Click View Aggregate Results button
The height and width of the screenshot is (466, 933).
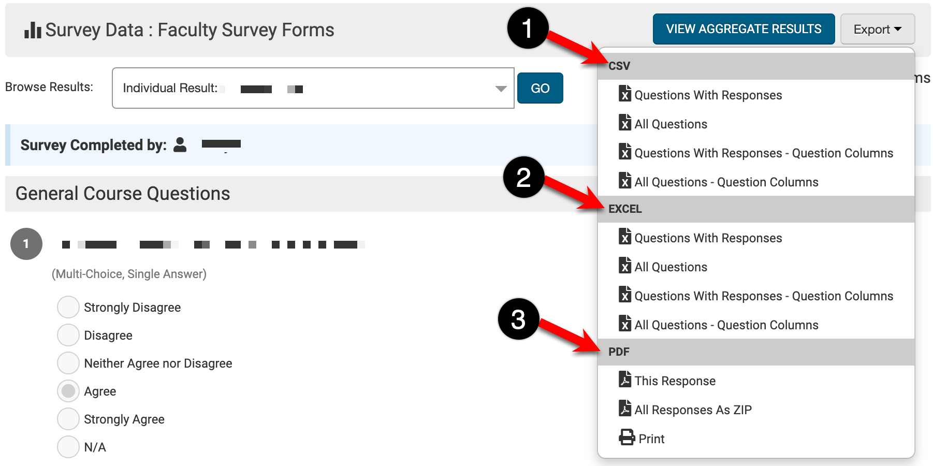743,29
